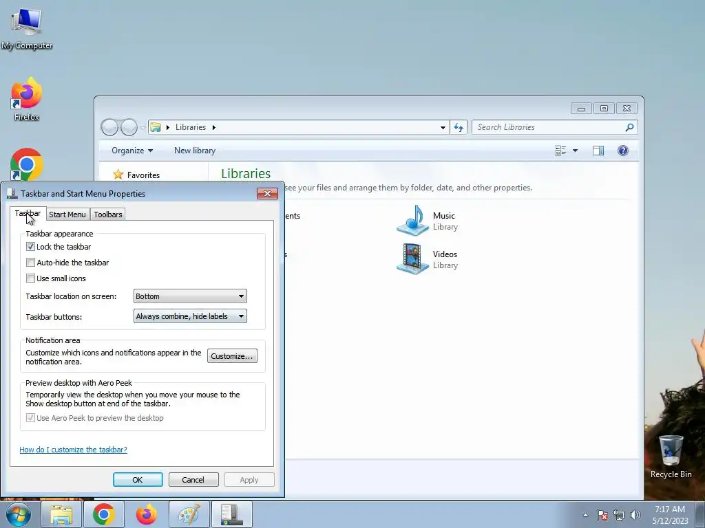Launch Firefox from the taskbar
The width and height of the screenshot is (705, 528).
(147, 514)
